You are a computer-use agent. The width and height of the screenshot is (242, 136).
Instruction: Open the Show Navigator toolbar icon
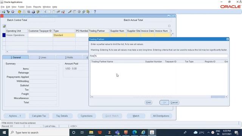click(12, 12)
